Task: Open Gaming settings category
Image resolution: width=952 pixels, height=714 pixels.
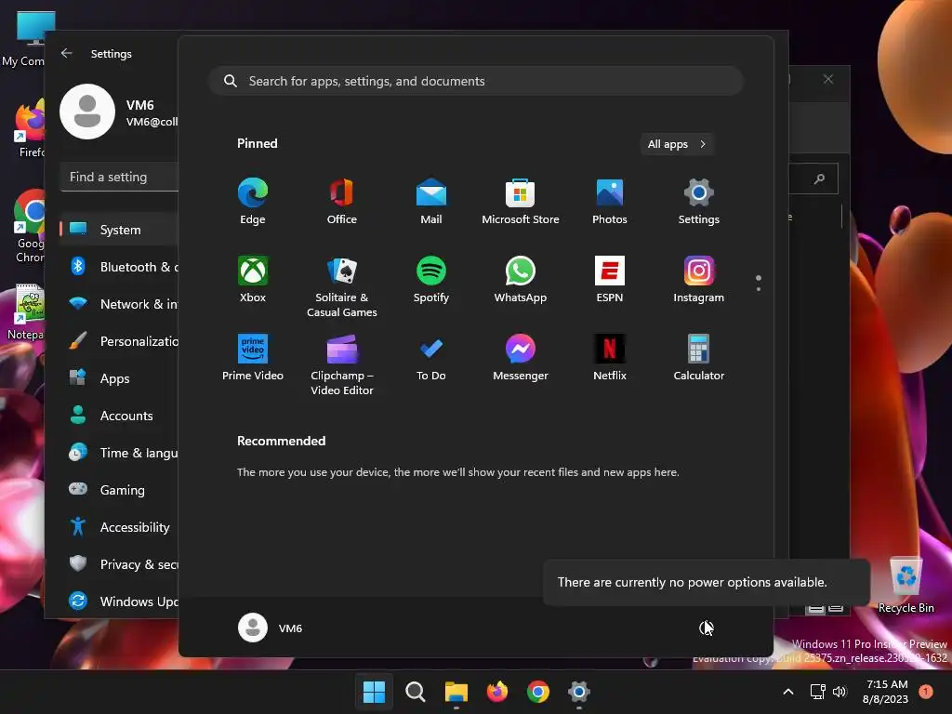Action: [119, 489]
